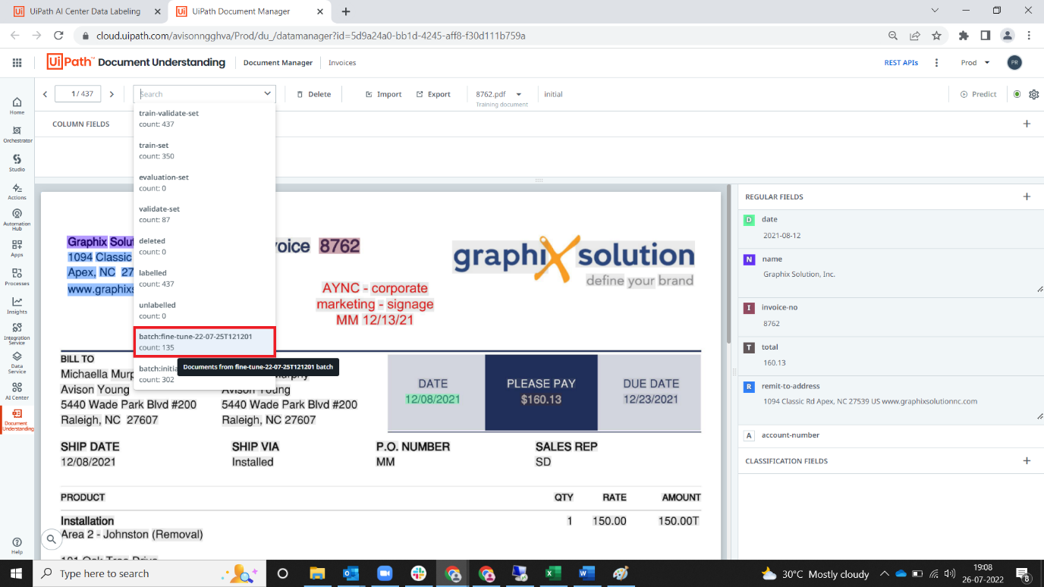Click the Import button

[383, 94]
